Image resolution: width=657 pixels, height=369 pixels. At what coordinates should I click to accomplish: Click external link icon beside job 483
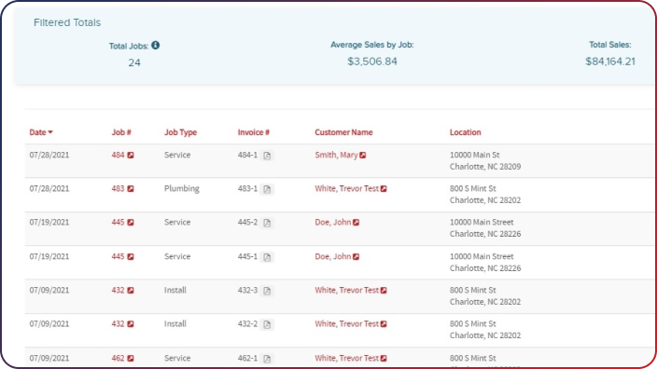131,188
